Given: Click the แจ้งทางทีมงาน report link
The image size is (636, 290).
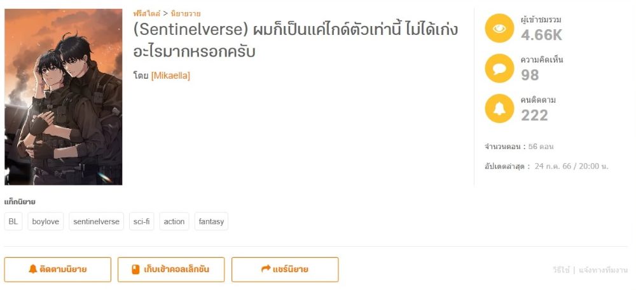Looking at the screenshot, I should point(604,270).
